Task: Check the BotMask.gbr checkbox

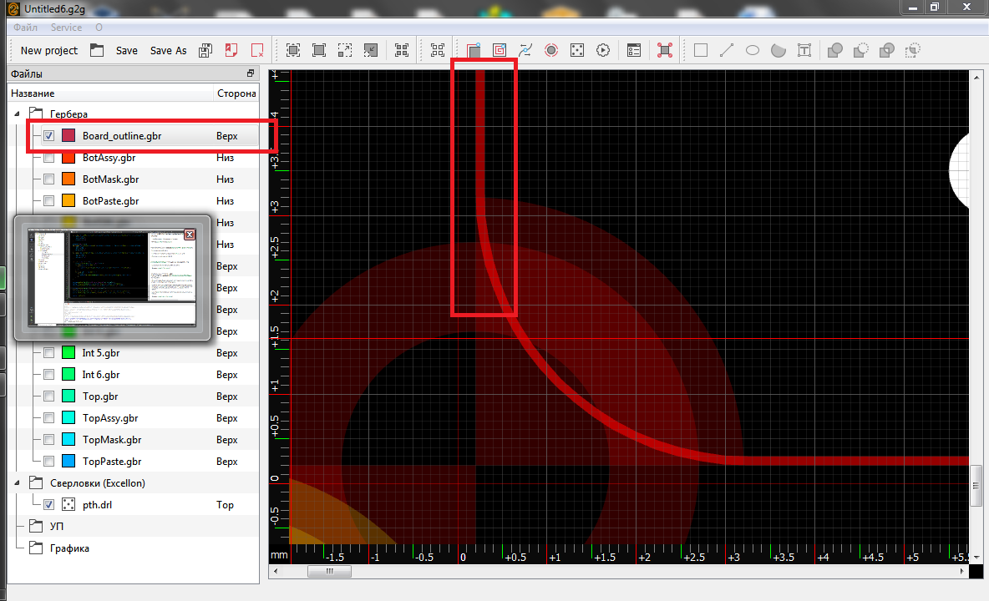Action: (x=48, y=179)
